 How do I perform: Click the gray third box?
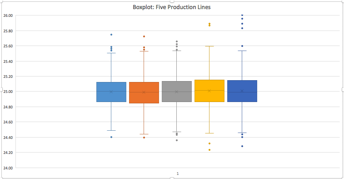[x=177, y=92]
